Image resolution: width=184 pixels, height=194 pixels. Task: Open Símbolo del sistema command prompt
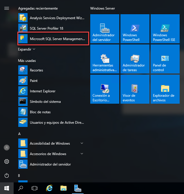point(51,102)
